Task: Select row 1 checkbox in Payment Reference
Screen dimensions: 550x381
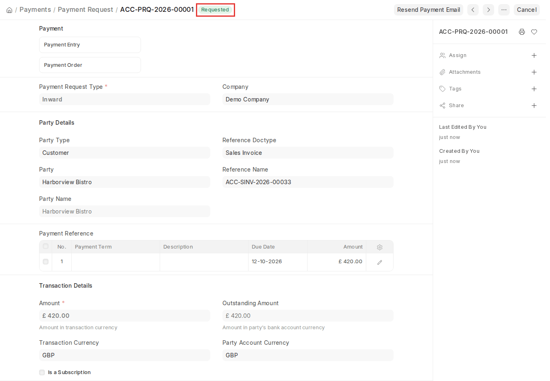Action: (x=46, y=262)
